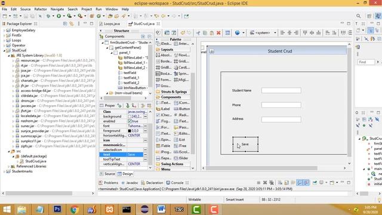Open the look-and-feel <system> dropdown

point(263,33)
